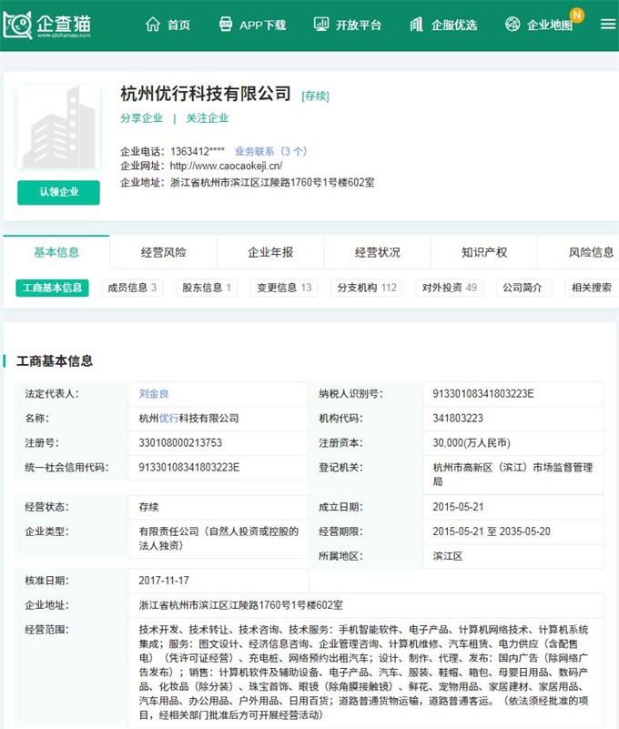This screenshot has height=729, width=619.
Task: Click the 关注企业 link
Action: [207, 118]
